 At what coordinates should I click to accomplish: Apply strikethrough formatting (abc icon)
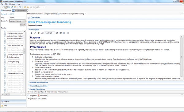pos(42,33)
